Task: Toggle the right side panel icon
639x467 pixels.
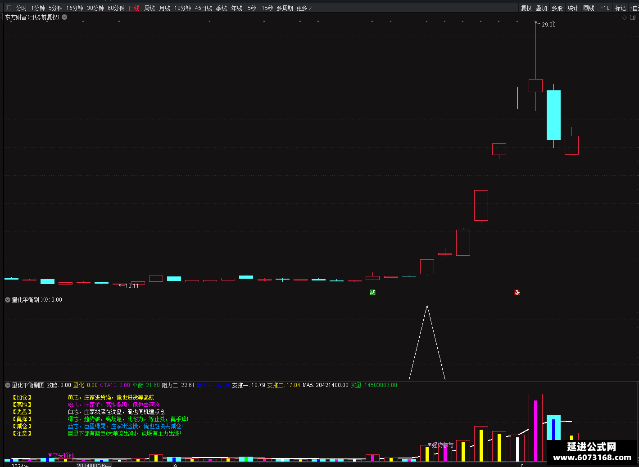Action: pyautogui.click(x=633, y=17)
